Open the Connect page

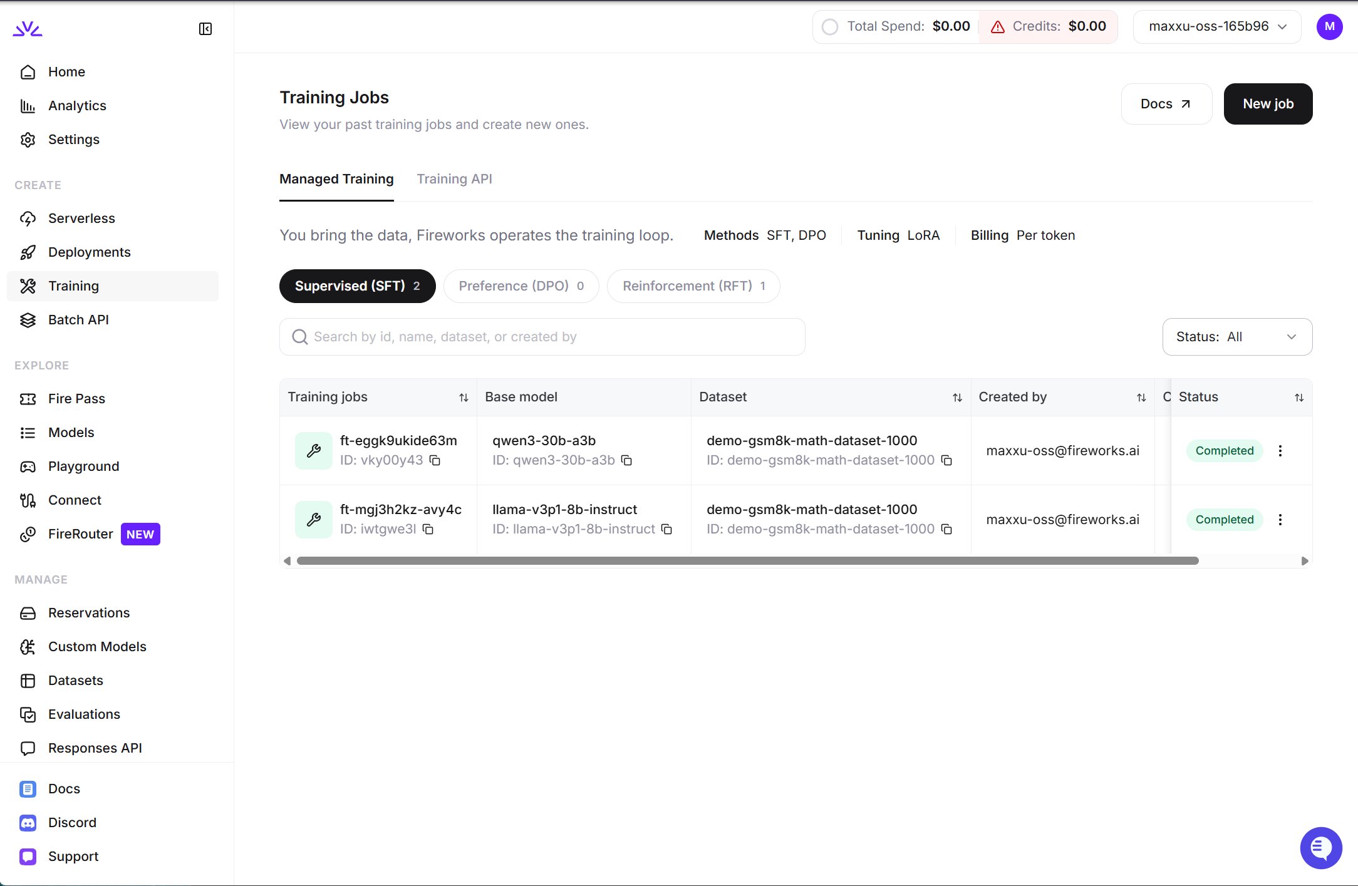pos(113,500)
